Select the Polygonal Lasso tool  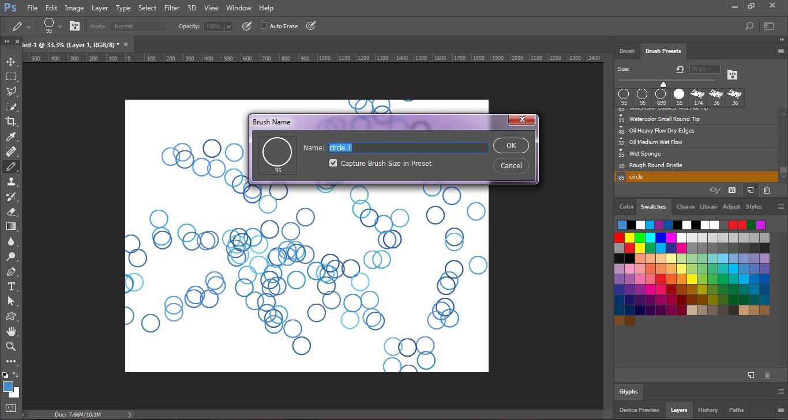(10, 92)
